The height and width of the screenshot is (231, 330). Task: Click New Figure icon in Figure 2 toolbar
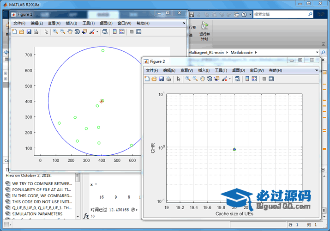(x=147, y=79)
